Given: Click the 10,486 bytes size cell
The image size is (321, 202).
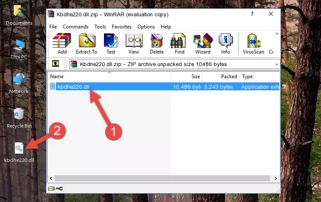Looking at the screenshot, I should (187, 87).
